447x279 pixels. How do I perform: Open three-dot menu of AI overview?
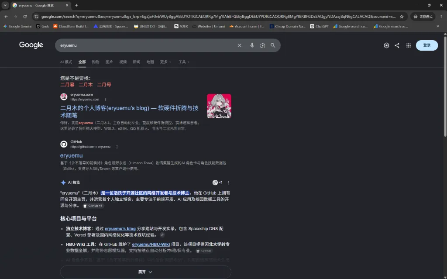tap(228, 183)
